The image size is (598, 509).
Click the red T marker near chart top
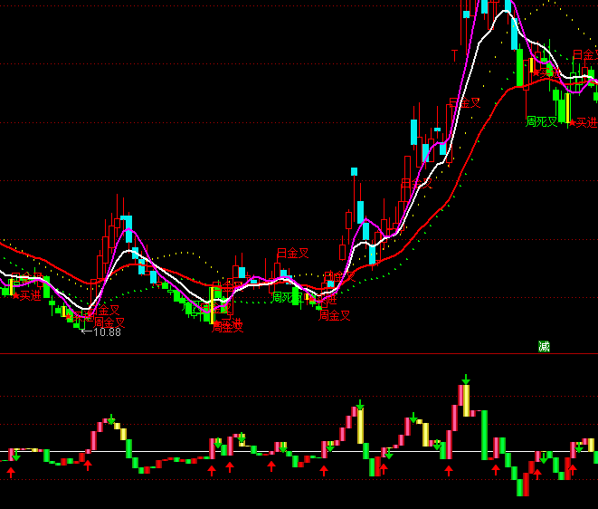(x=455, y=55)
